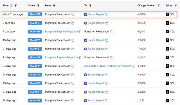Viewport: 180px width, 105px height.
Task: Open the Token column filter
Action: [x=176, y=6]
